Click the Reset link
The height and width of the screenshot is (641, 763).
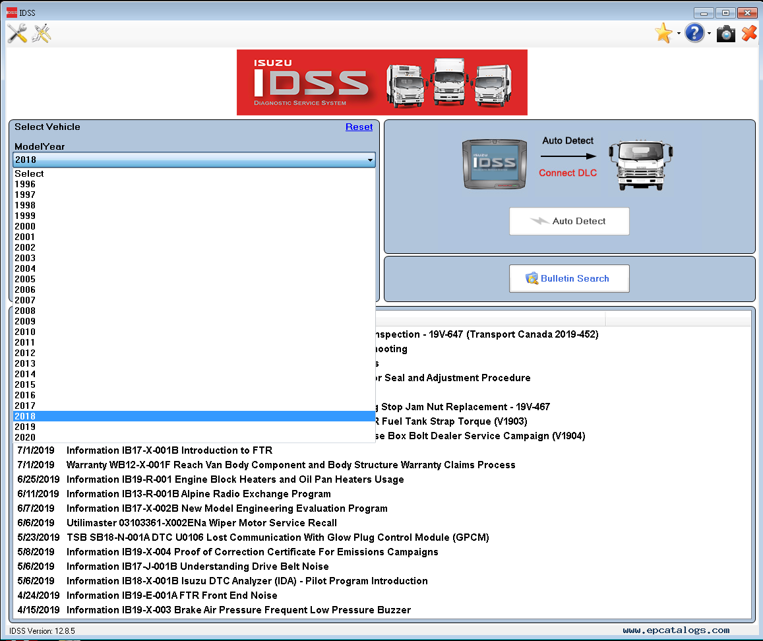pyautogui.click(x=359, y=127)
